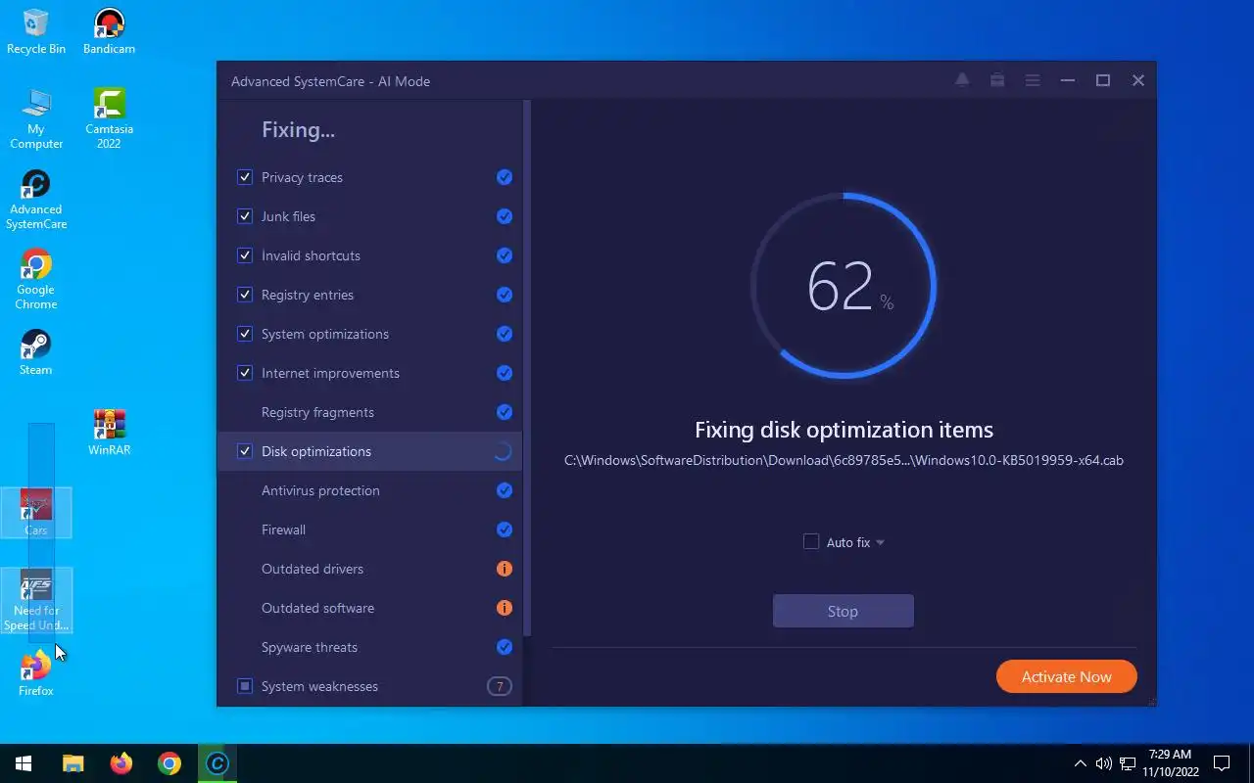Select the Advanced SystemCare desktop shortcut
This screenshot has width=1254, height=783.
click(36, 201)
